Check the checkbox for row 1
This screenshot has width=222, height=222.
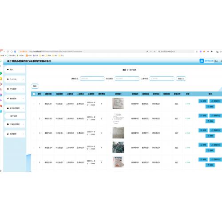click(x=34, y=104)
